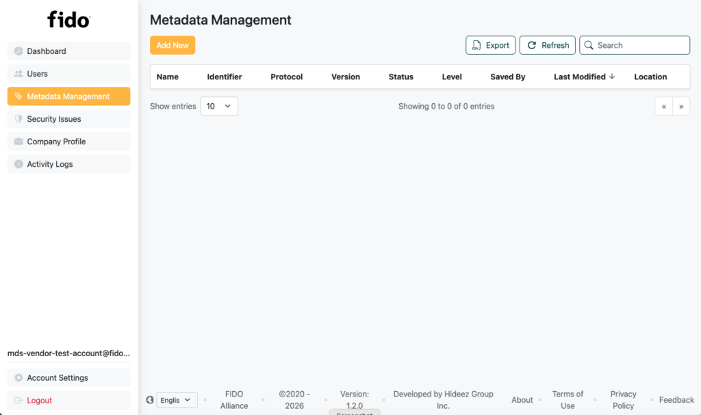Click the Version: 1.2.0 footer text
Image resolution: width=701 pixels, height=415 pixels.
pyautogui.click(x=355, y=400)
